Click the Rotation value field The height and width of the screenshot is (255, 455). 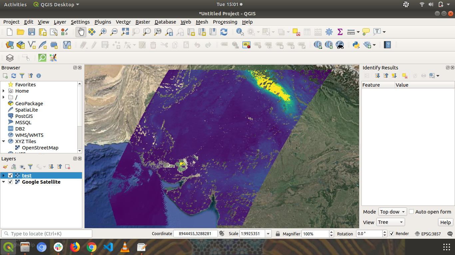tap(369, 234)
